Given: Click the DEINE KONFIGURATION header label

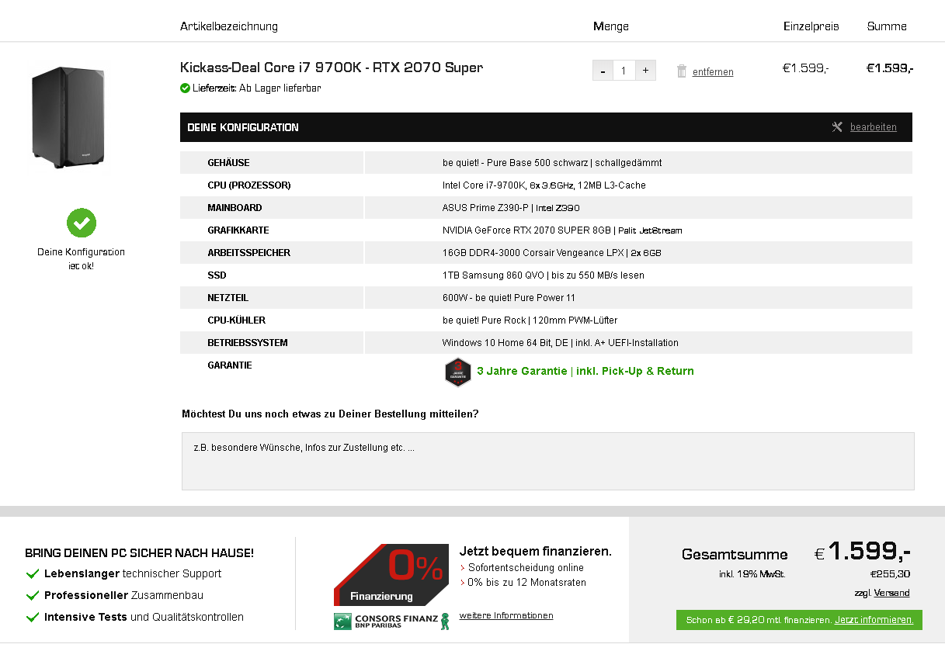Looking at the screenshot, I should (x=243, y=127).
